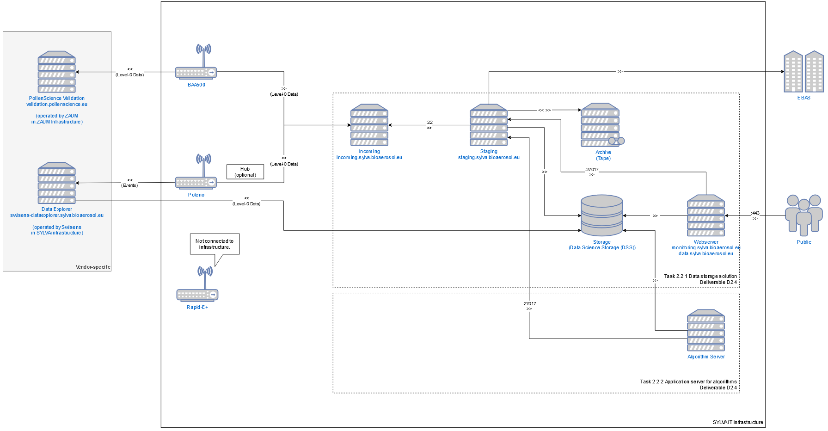This screenshot has height=431, width=828.
Task: Select the 'Poleno' label
Action: click(196, 195)
